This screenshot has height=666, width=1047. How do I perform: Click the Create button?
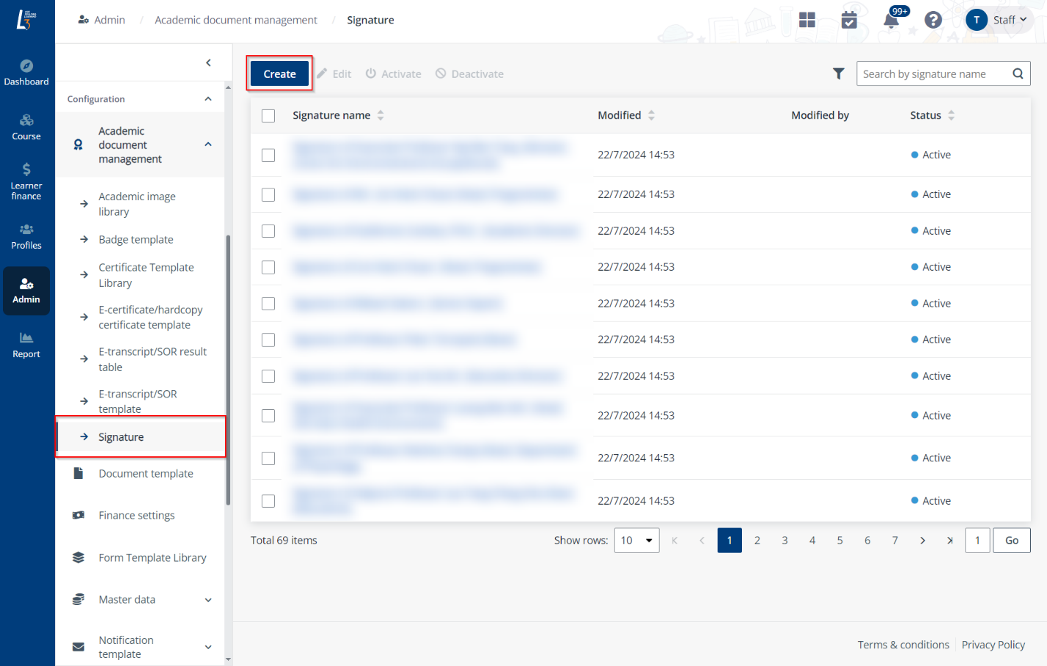(279, 74)
